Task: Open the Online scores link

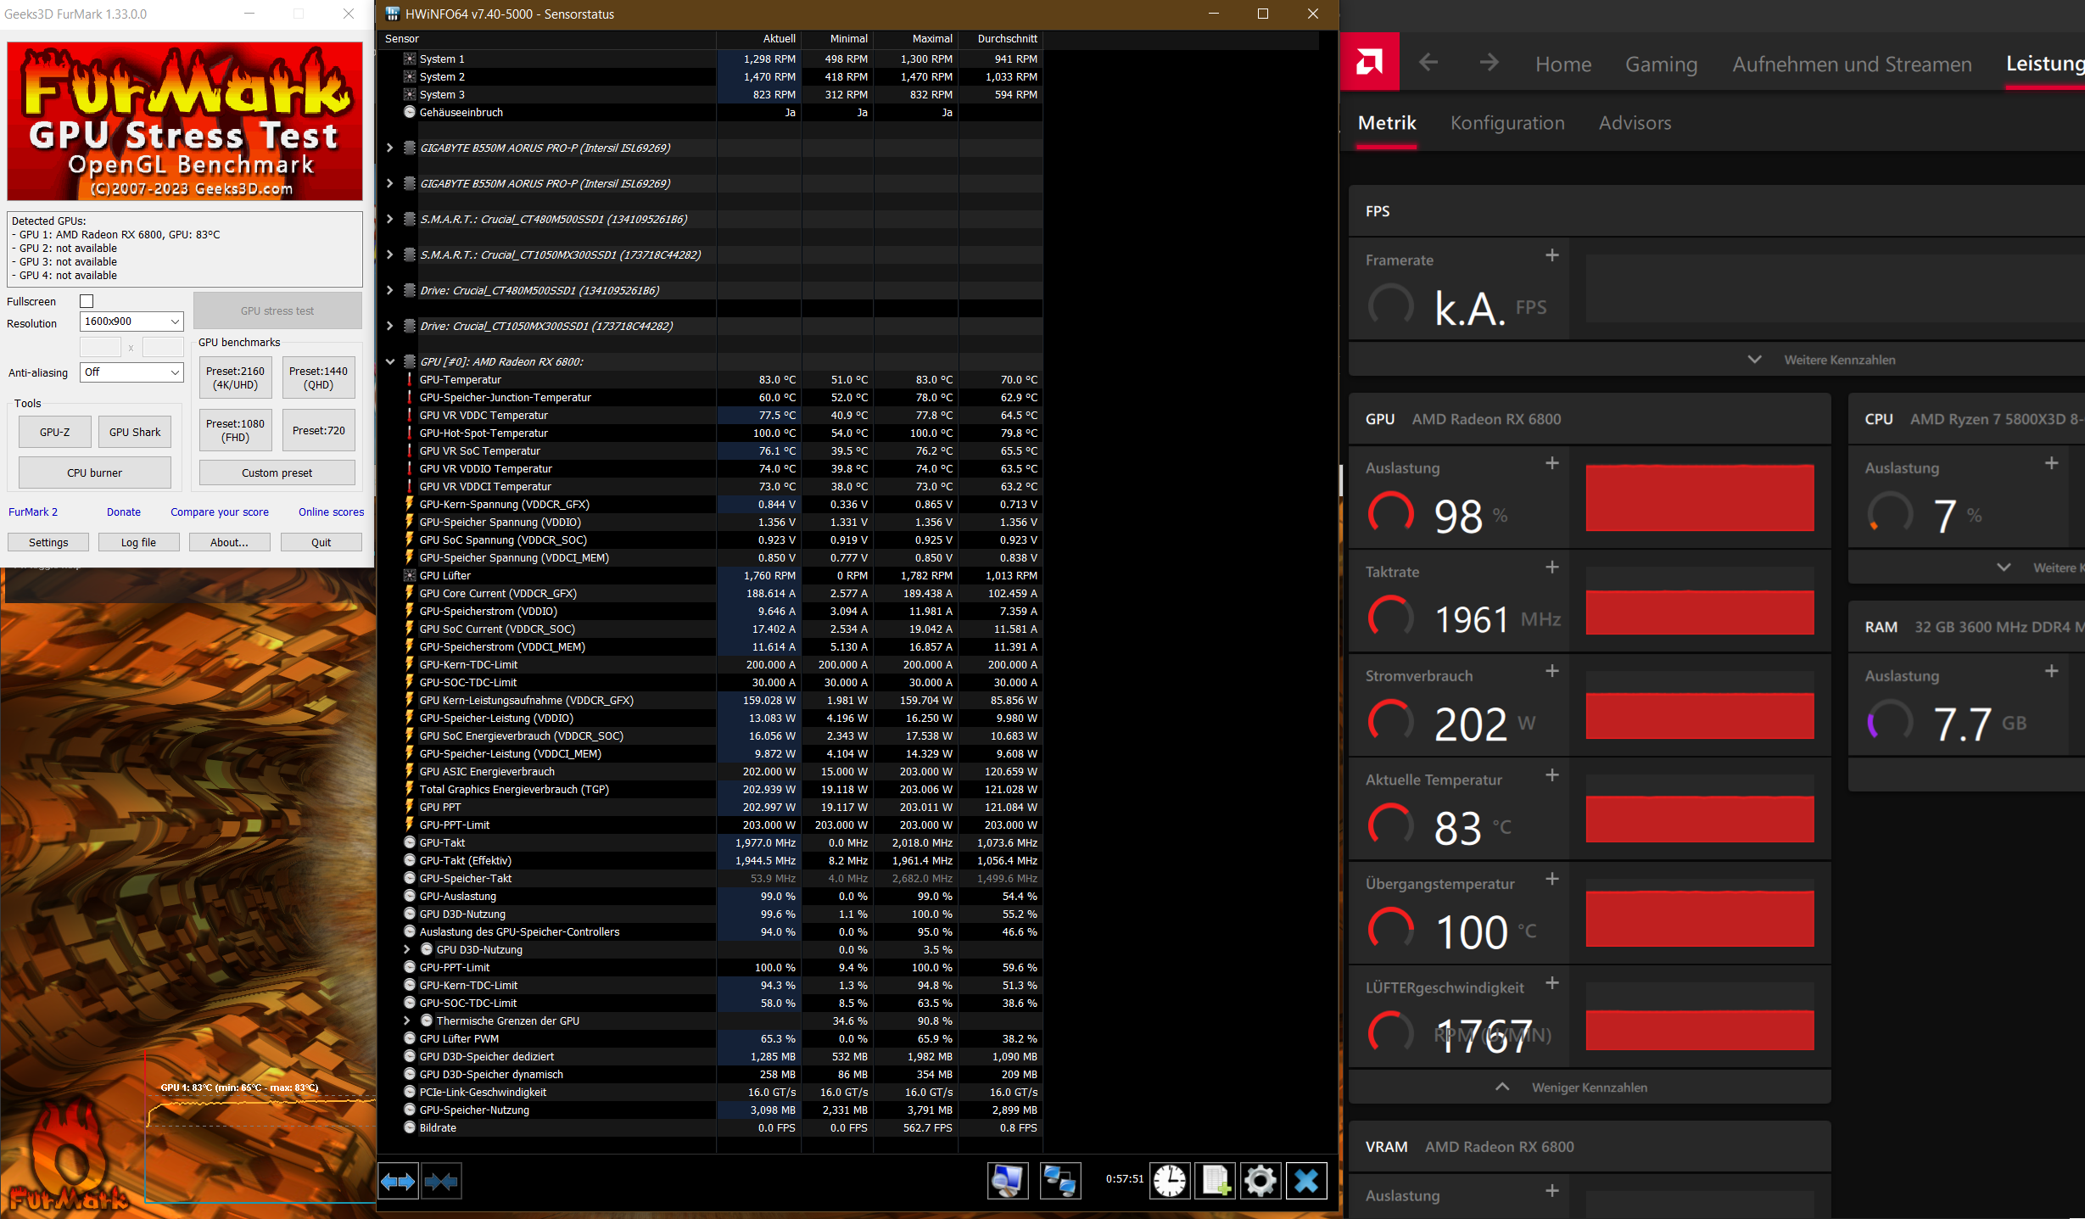Action: 331,512
